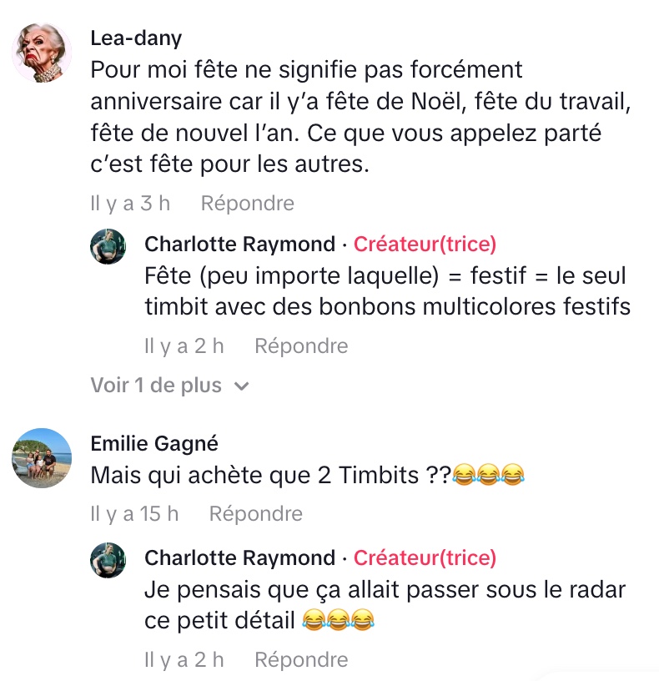Screen dimensions: 659x681
Task: Click the 'Il y a 3 h' timestamp
Action: (130, 204)
